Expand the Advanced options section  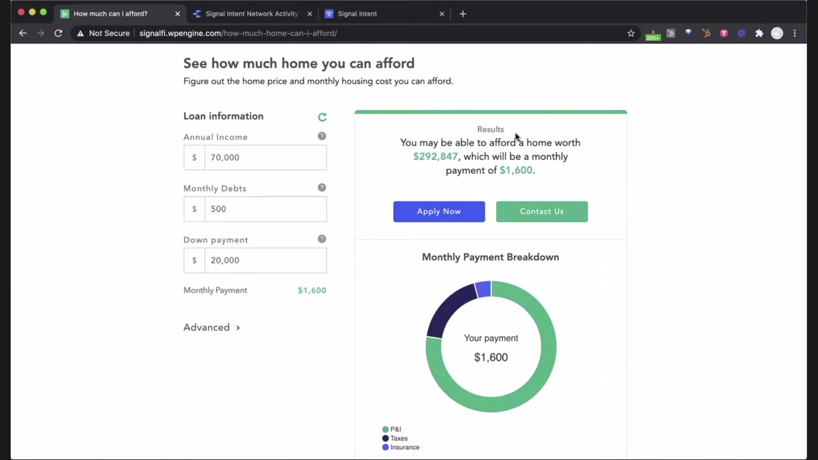212,327
